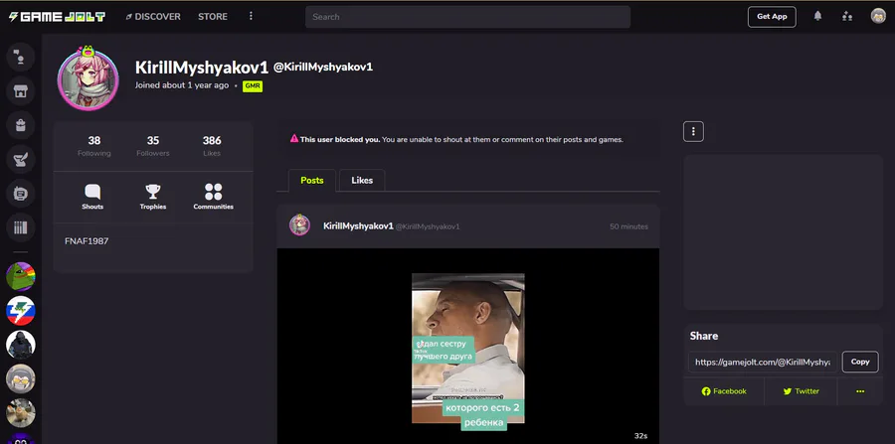
Task: Open the Discover page
Action: click(153, 17)
